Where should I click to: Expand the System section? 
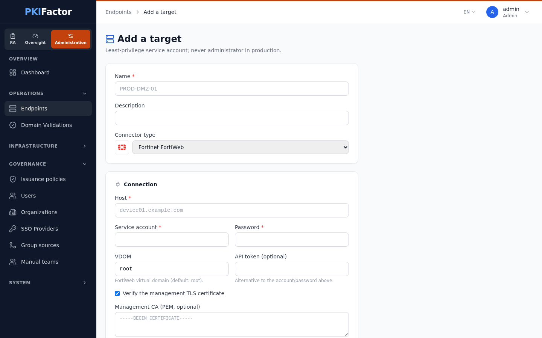(48, 283)
